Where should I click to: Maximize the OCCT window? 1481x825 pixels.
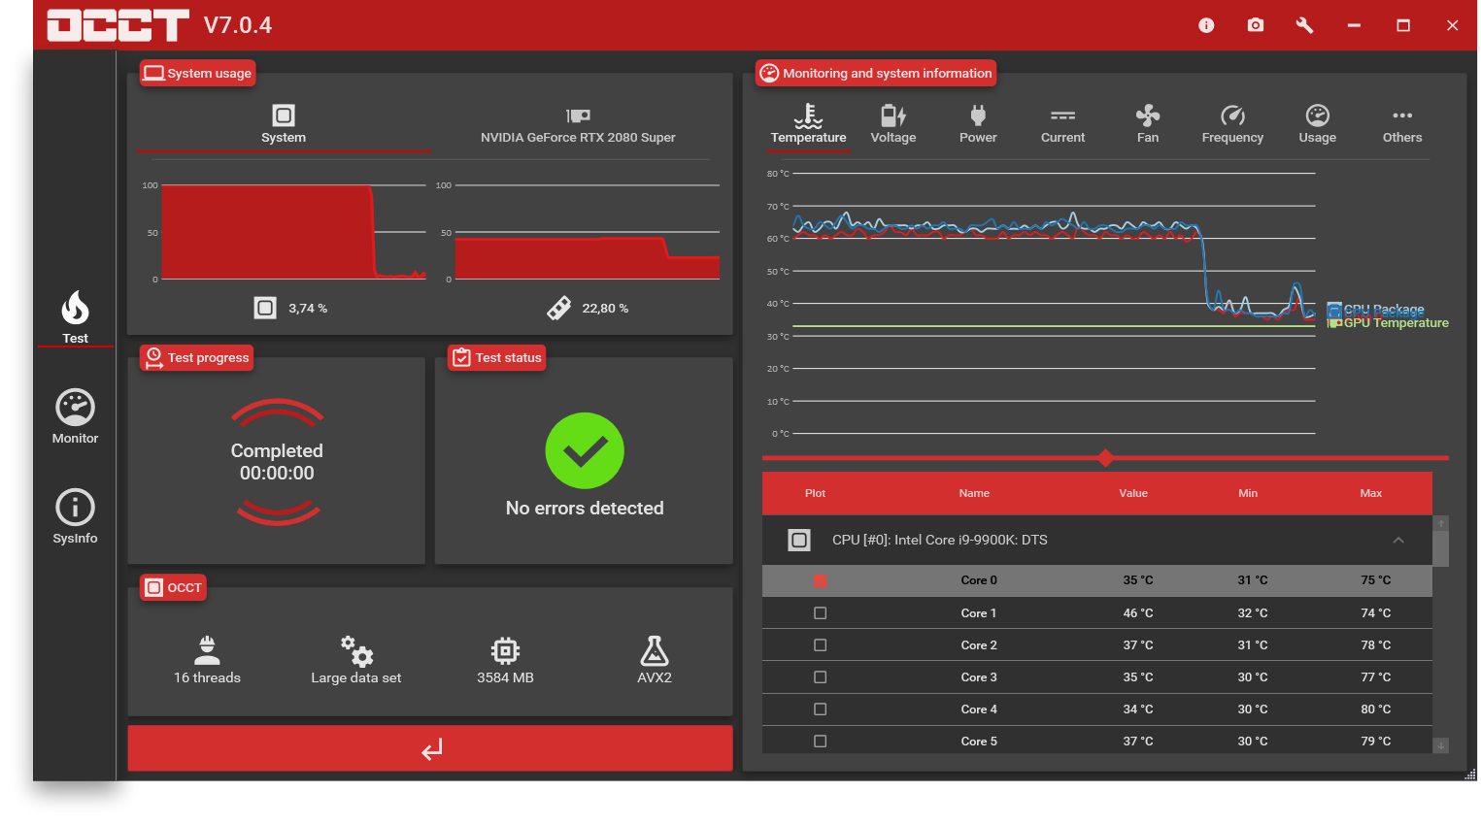[x=1403, y=25]
